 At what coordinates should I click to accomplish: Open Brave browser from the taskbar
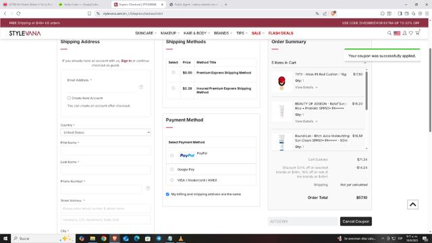coord(115,238)
